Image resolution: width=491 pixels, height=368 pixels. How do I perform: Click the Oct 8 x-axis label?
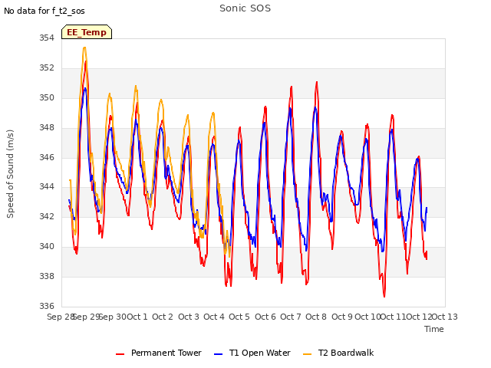pos(316,317)
